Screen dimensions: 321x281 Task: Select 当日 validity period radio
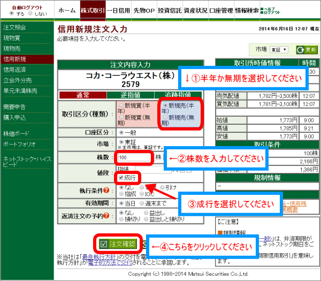pos(121,203)
